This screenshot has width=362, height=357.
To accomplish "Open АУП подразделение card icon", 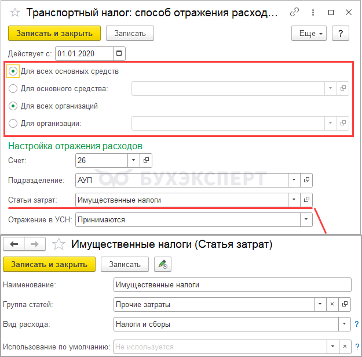I will (x=306, y=180).
